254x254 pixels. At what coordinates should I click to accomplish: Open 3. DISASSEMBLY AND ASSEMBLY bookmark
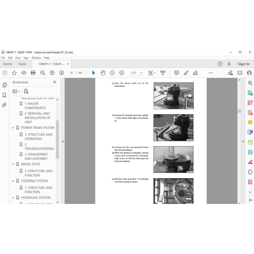[x=36, y=156]
